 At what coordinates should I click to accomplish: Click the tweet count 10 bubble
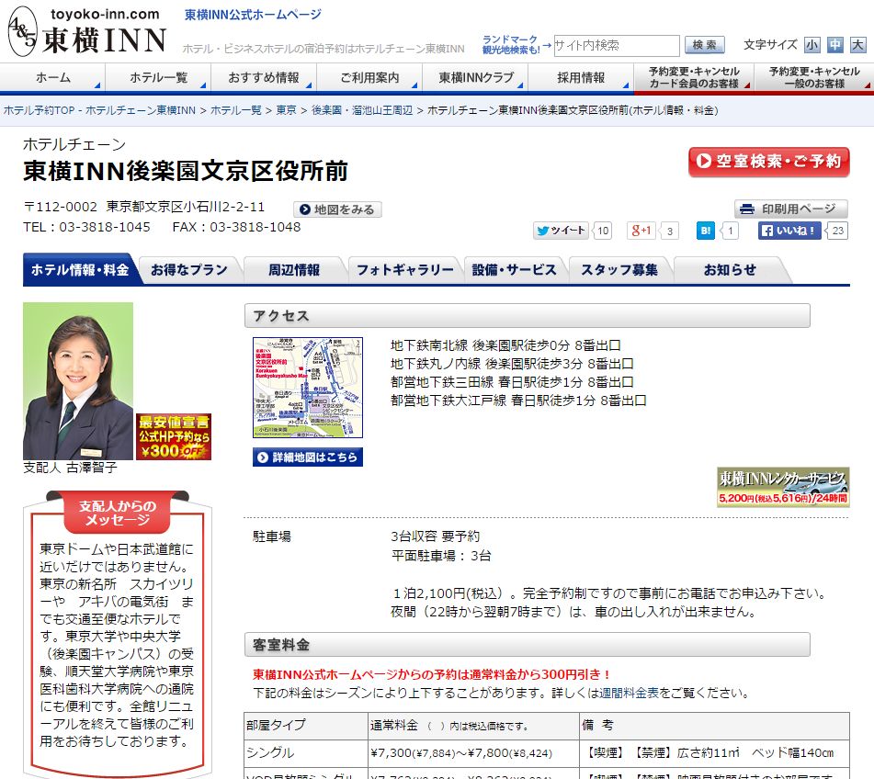click(603, 231)
